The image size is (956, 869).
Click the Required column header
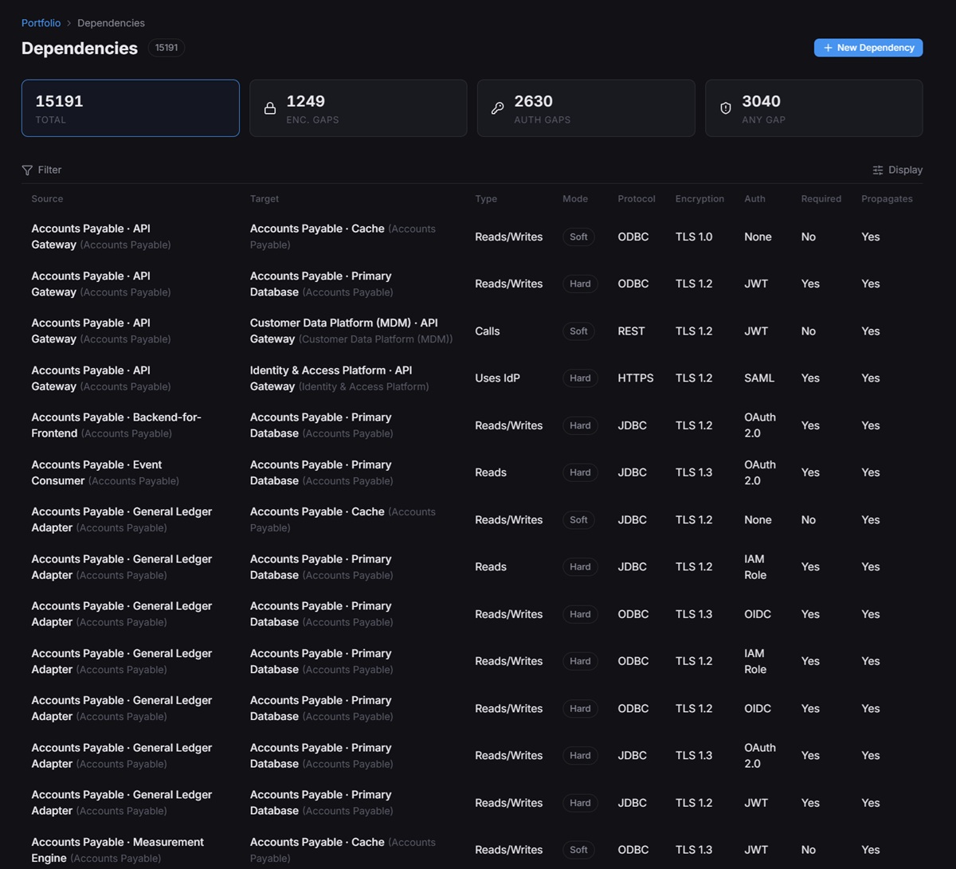[x=821, y=199]
